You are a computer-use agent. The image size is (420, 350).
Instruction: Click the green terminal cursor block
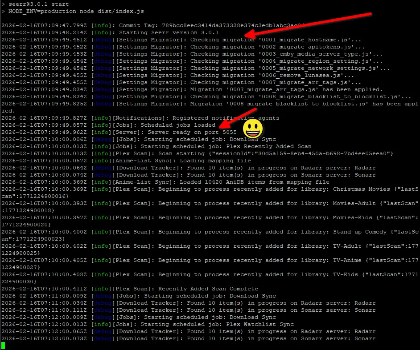pos(3,346)
